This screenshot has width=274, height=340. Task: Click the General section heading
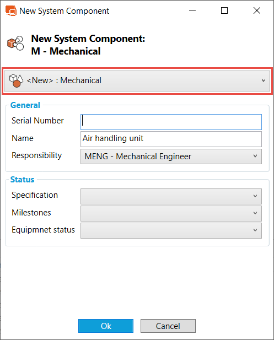25,105
